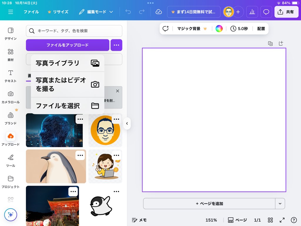Select the テキスト text tool
This screenshot has height=226, width=301.
point(11,76)
